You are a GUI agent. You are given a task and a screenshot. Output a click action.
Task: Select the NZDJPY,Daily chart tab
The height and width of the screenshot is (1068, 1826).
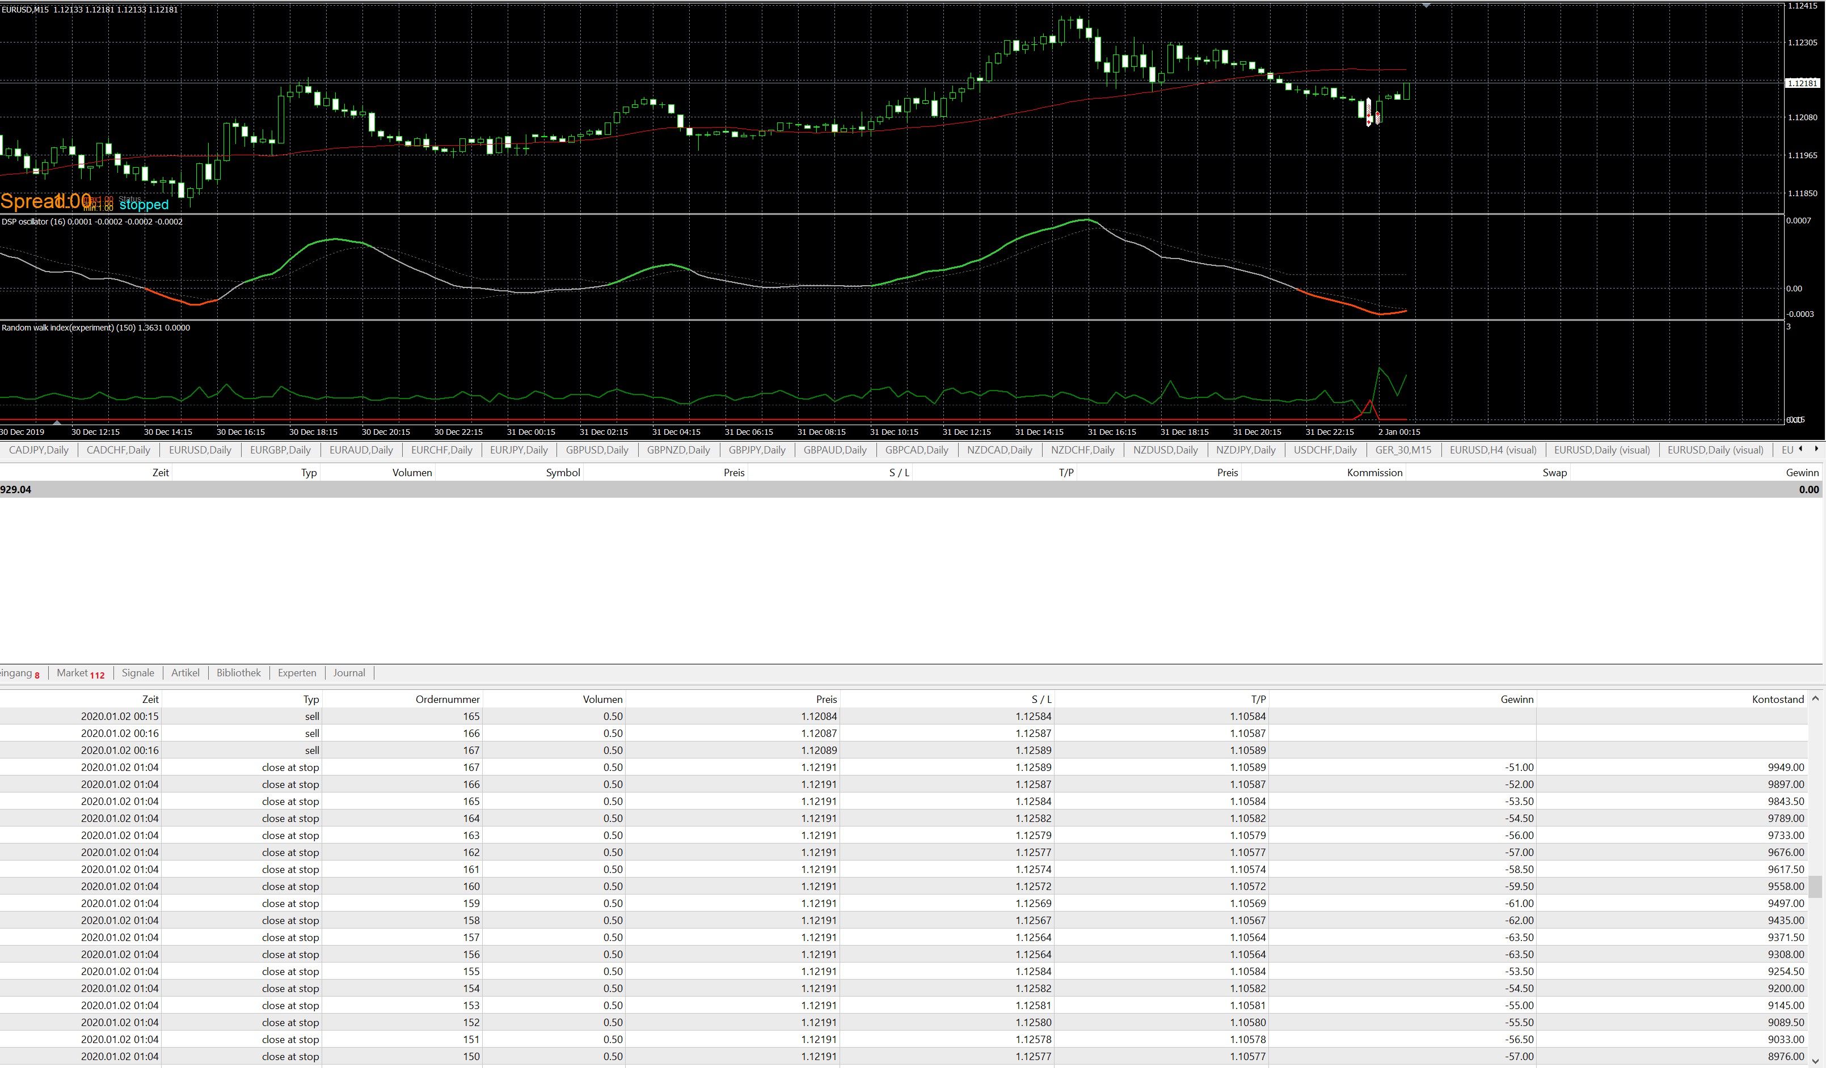[1246, 450]
